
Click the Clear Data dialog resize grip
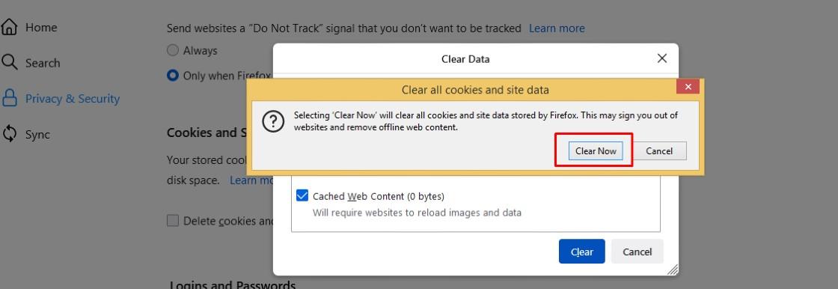tap(673, 270)
